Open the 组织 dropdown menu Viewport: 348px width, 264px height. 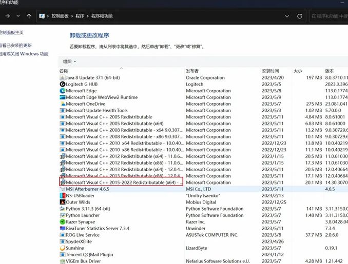pos(69,62)
